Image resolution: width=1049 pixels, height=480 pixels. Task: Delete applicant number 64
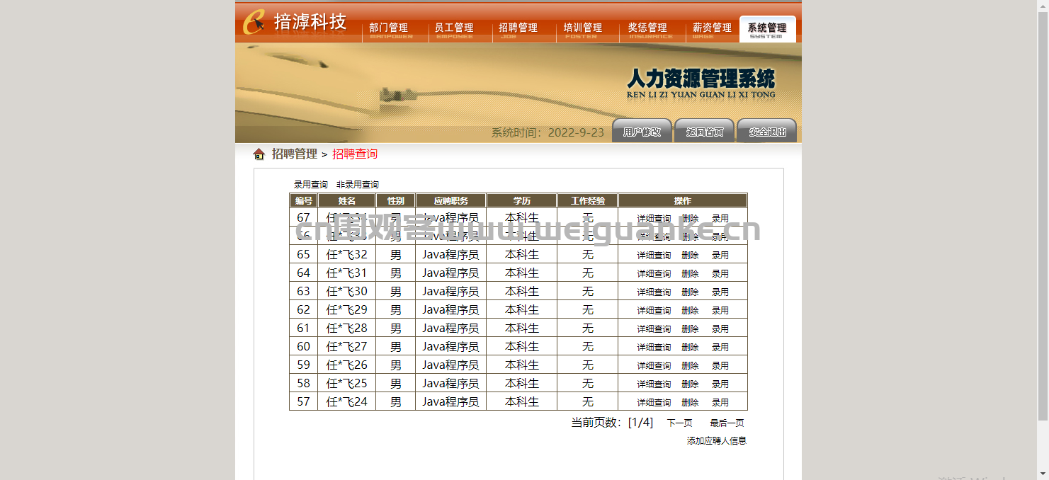(x=691, y=274)
